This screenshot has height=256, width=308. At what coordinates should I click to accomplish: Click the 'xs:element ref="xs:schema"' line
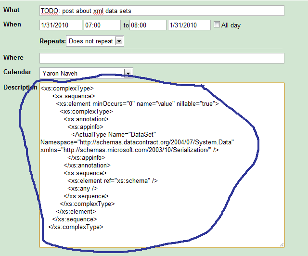(113, 181)
